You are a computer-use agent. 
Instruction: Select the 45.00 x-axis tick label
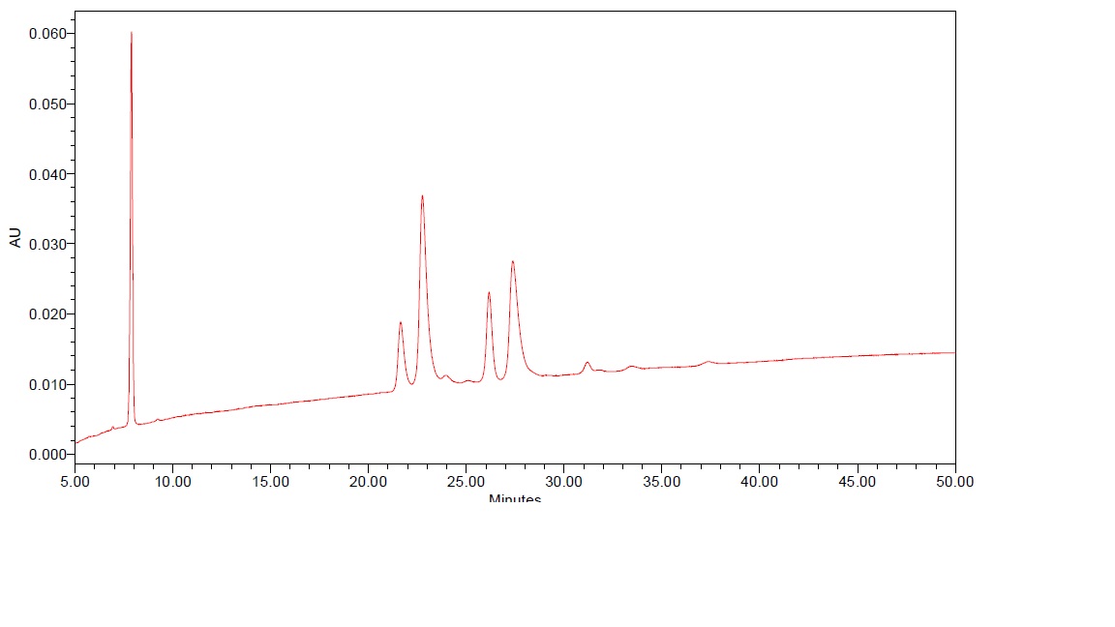(858, 481)
